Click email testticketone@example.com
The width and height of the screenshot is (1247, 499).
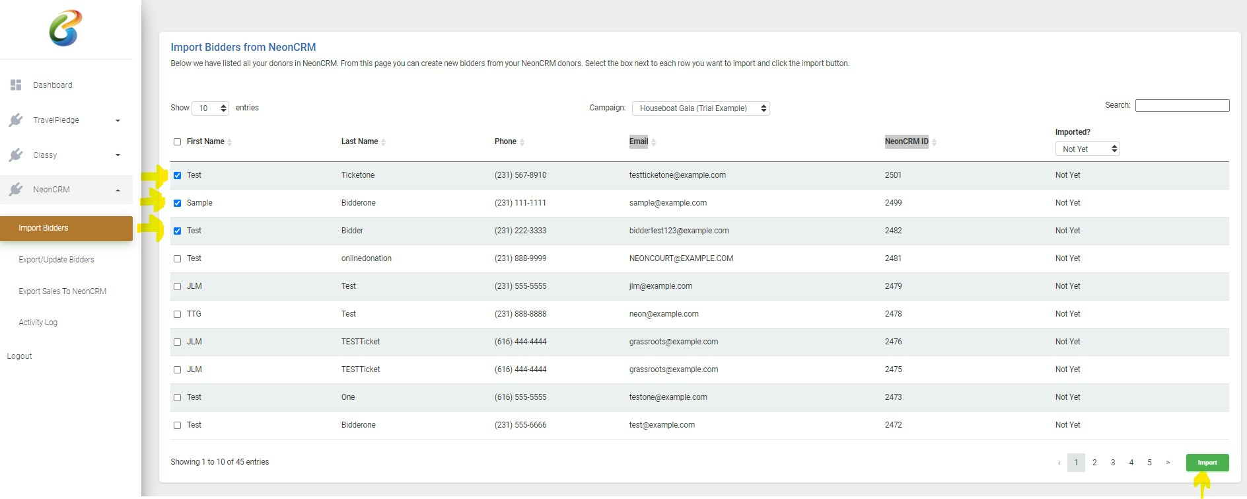pyautogui.click(x=678, y=175)
